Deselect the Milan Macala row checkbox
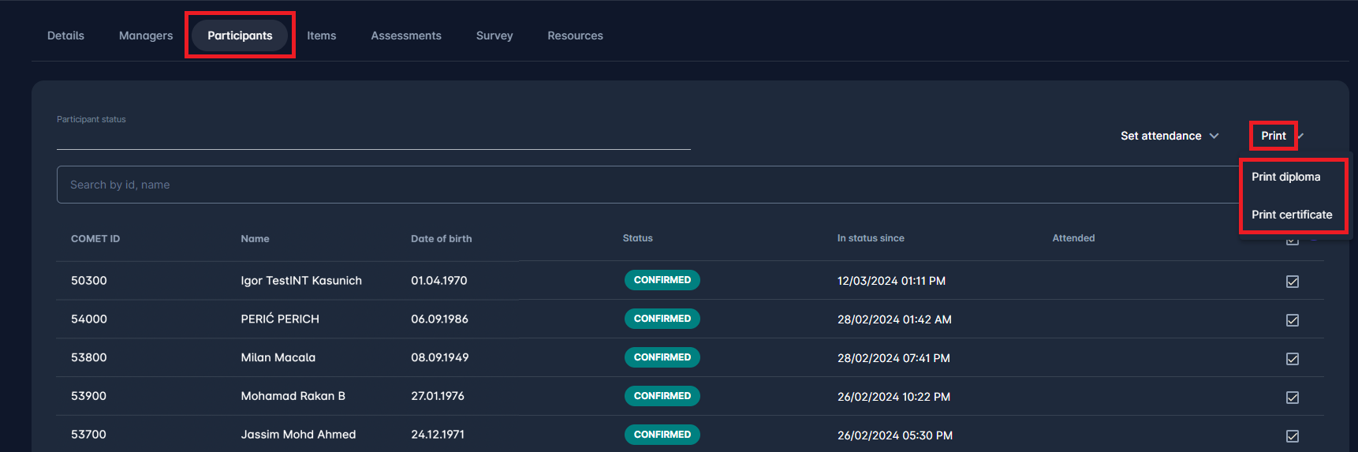 pyautogui.click(x=1293, y=359)
